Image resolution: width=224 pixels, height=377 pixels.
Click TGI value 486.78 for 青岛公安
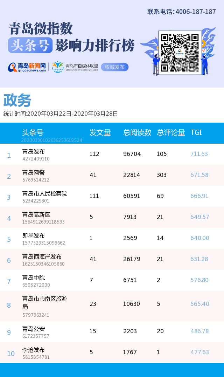click(x=199, y=331)
